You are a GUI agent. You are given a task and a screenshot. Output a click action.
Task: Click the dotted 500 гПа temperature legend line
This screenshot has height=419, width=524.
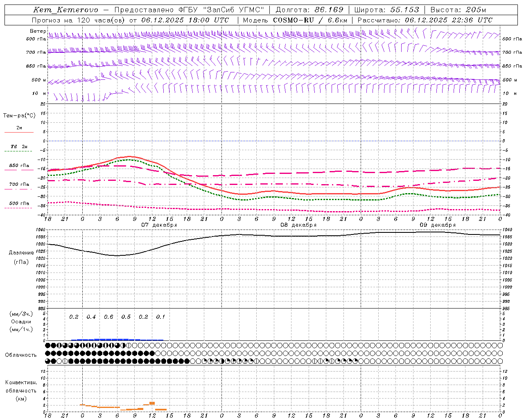coord(19,208)
